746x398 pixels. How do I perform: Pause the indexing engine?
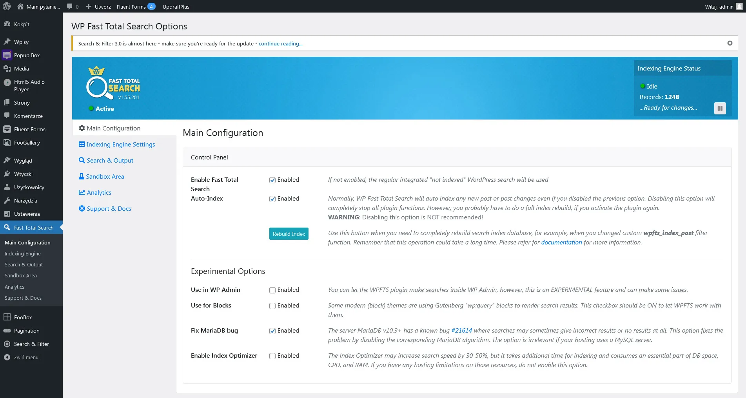pyautogui.click(x=720, y=108)
